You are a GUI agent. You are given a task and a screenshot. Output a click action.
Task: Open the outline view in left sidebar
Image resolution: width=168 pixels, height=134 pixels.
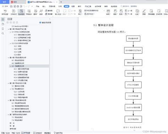coord(3,19)
